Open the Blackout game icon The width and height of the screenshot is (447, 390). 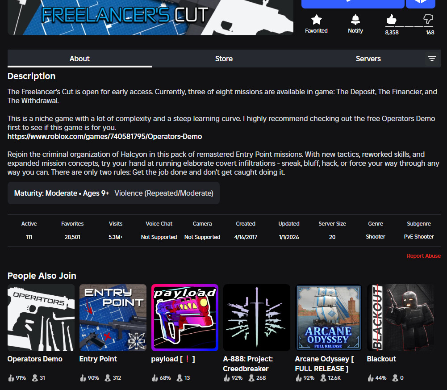pyautogui.click(x=401, y=318)
